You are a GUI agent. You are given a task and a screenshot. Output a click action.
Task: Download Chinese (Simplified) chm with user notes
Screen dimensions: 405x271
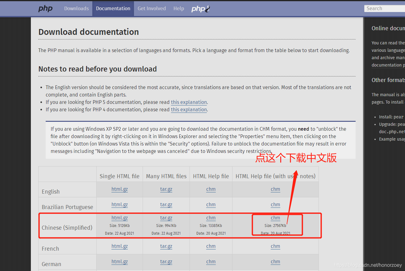point(275,218)
